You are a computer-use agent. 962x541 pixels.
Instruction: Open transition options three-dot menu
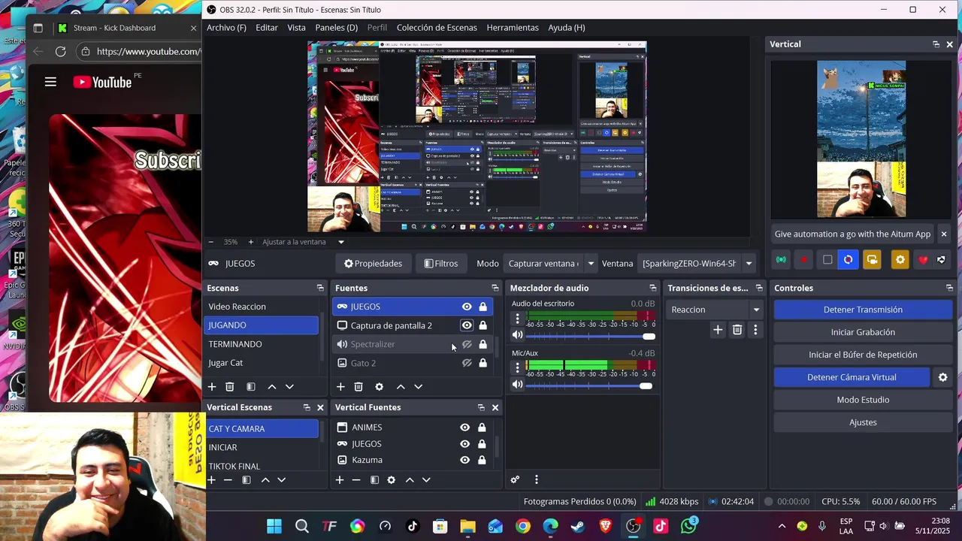755,330
